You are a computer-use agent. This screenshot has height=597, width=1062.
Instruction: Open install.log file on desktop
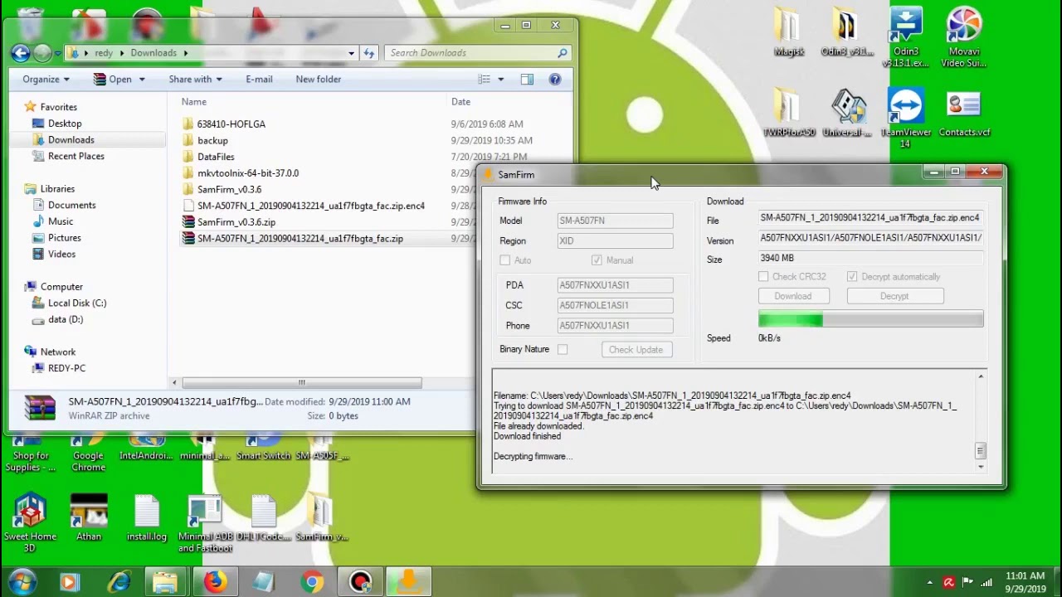pos(147,518)
